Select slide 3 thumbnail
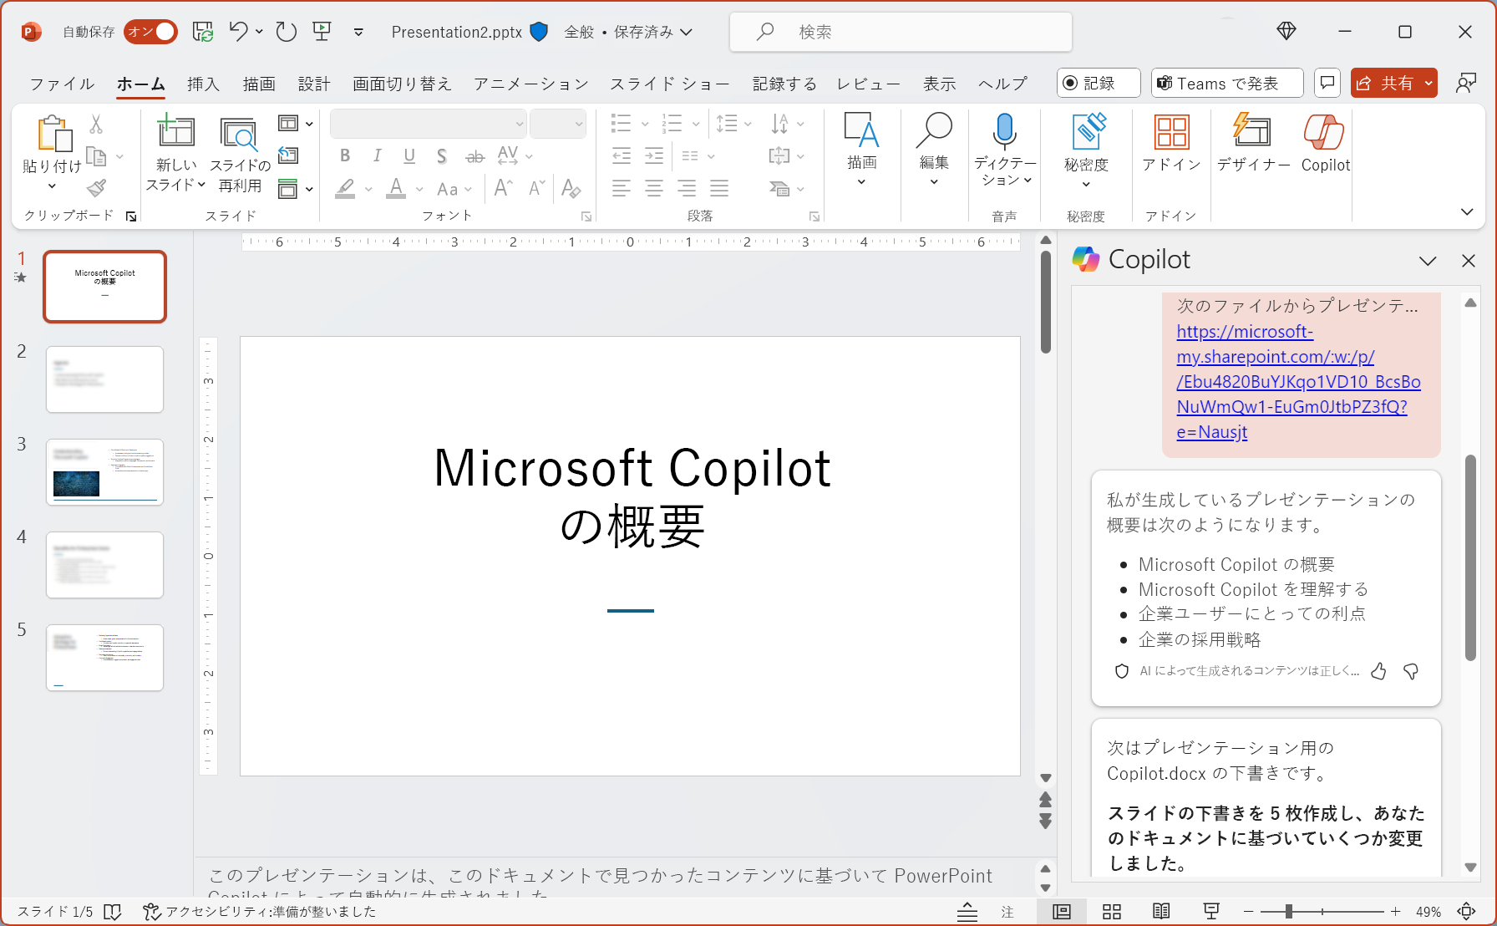The height and width of the screenshot is (926, 1497). 104,471
